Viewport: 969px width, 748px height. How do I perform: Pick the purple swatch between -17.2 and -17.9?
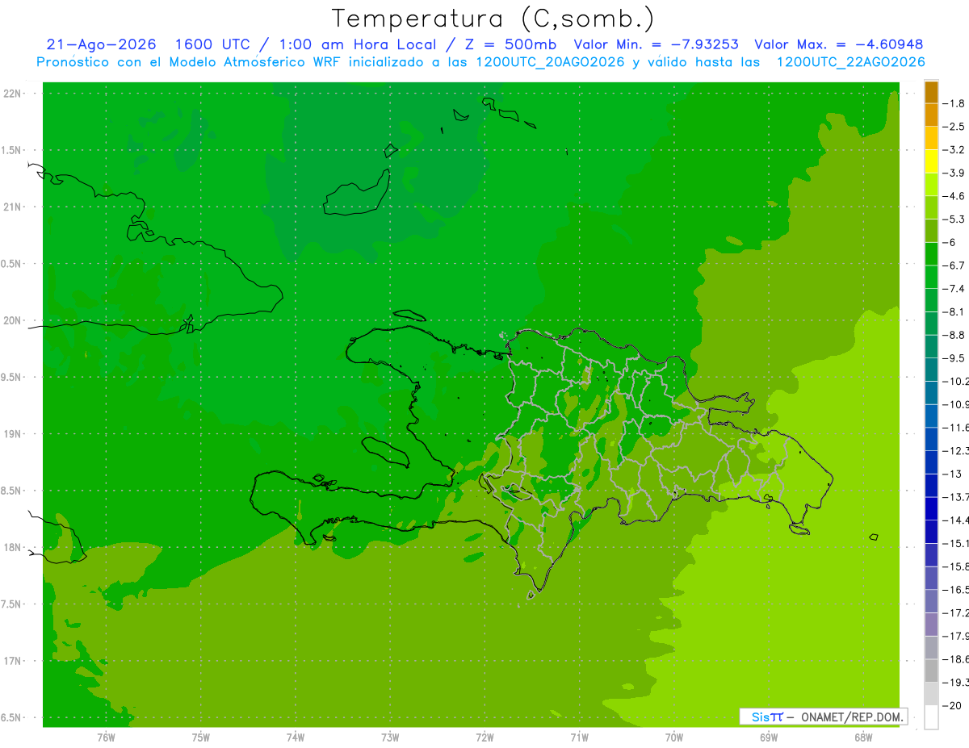[931, 625]
